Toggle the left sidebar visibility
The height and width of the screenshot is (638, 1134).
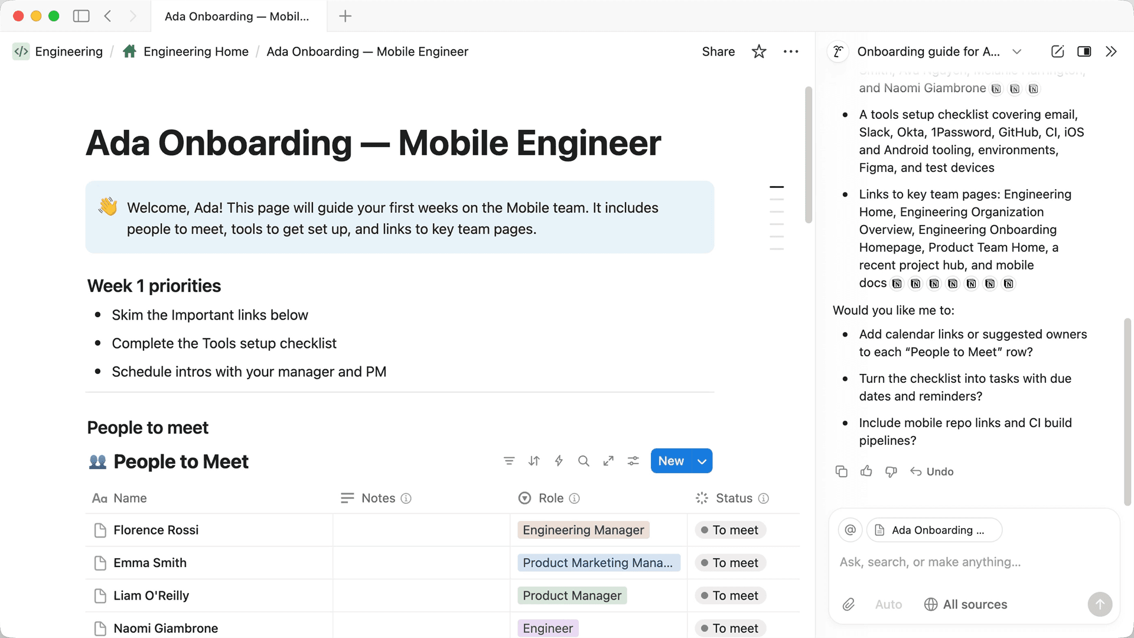(x=81, y=16)
